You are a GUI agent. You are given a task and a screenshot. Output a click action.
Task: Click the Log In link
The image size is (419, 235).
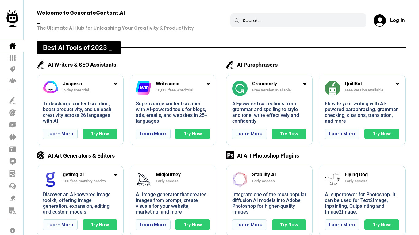[x=397, y=21]
